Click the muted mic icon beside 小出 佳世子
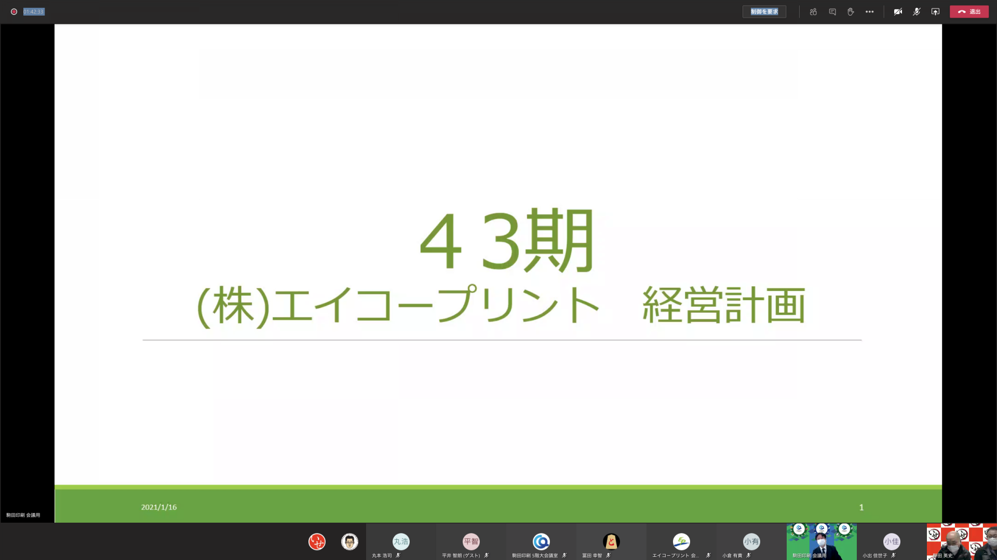 pyautogui.click(x=893, y=555)
